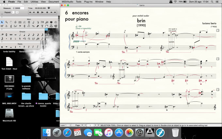
Task: Select the Expression (mf) tool
Action: pyautogui.click(x=2, y=26)
